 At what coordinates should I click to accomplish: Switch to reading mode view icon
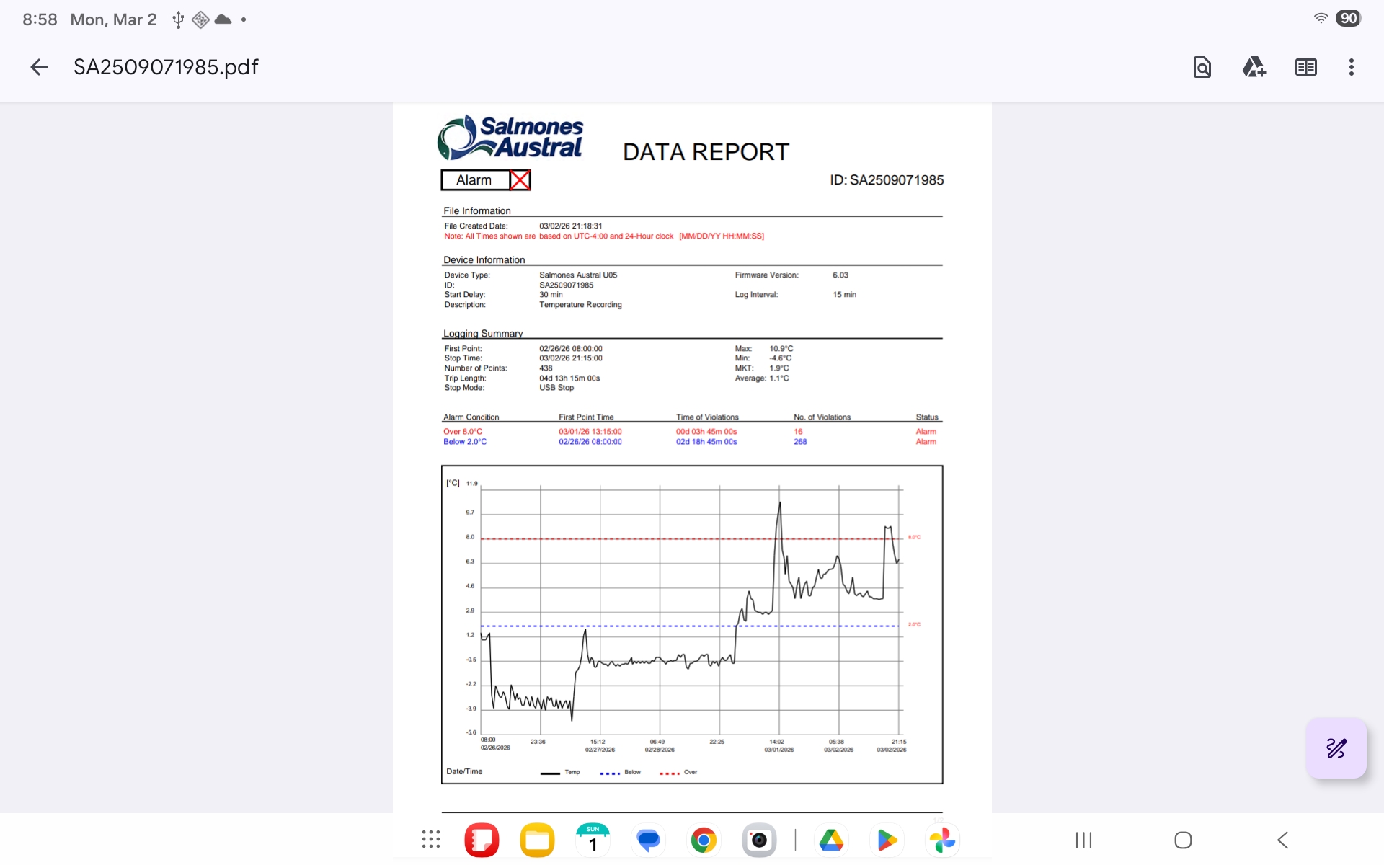(x=1305, y=67)
